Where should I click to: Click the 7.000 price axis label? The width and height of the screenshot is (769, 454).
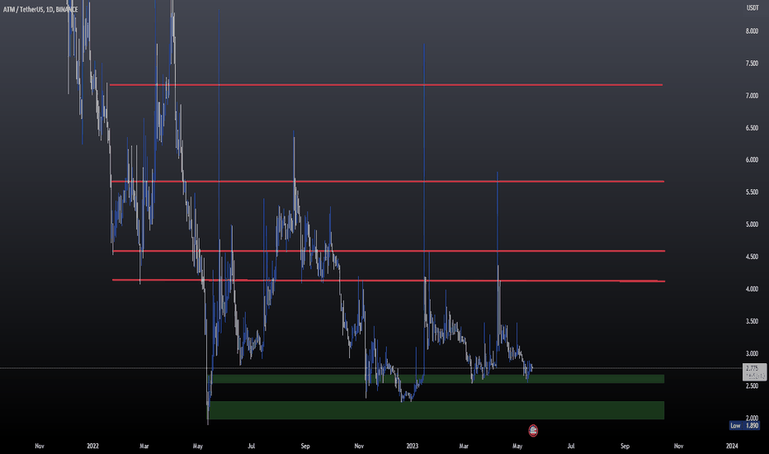point(752,96)
